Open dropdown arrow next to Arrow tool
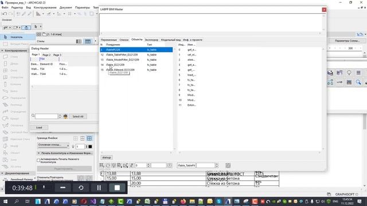The height and width of the screenshot is (206, 367). [x=41, y=27]
